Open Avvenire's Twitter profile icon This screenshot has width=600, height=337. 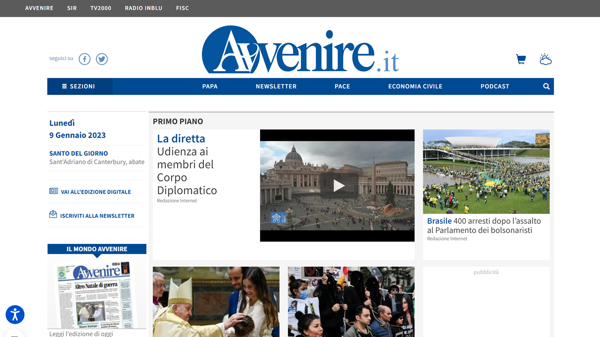tap(102, 59)
